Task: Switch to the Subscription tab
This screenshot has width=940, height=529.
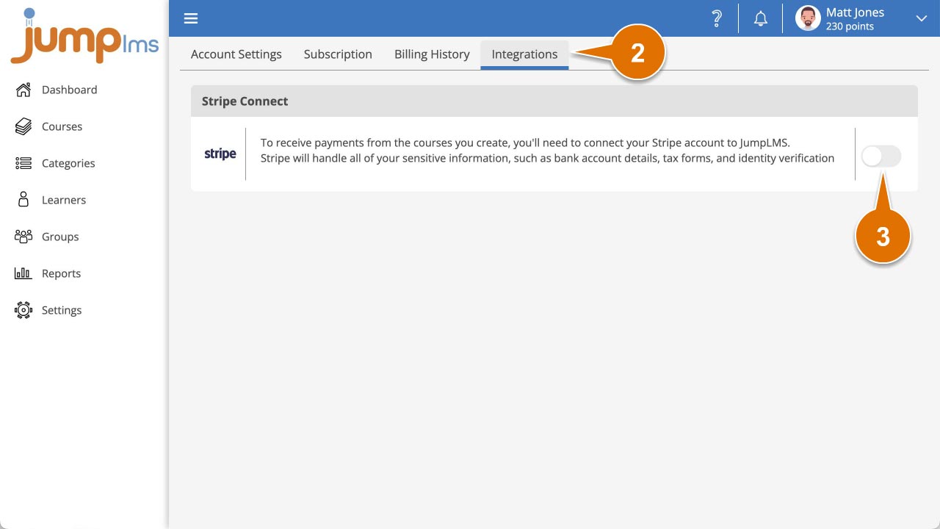Action: (x=338, y=54)
